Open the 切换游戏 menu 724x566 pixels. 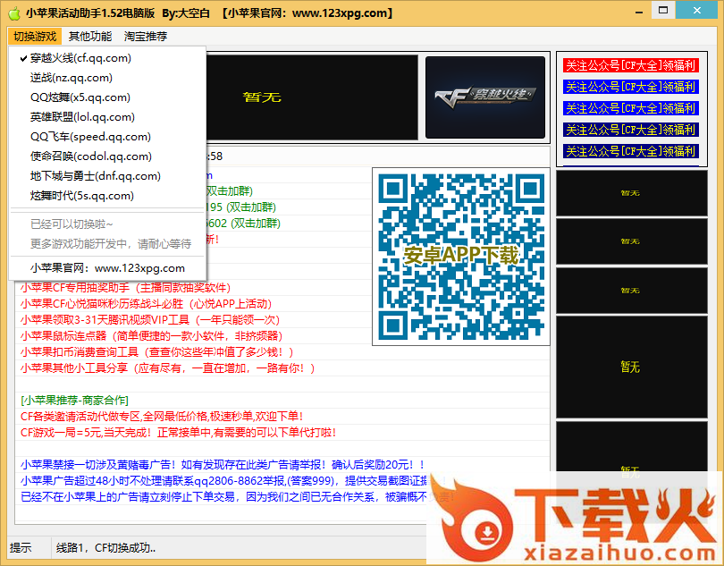(x=35, y=36)
